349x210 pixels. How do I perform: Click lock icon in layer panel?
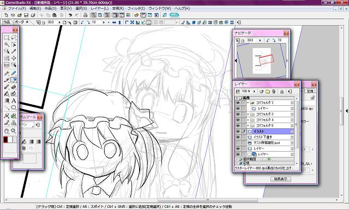[x=282, y=91]
